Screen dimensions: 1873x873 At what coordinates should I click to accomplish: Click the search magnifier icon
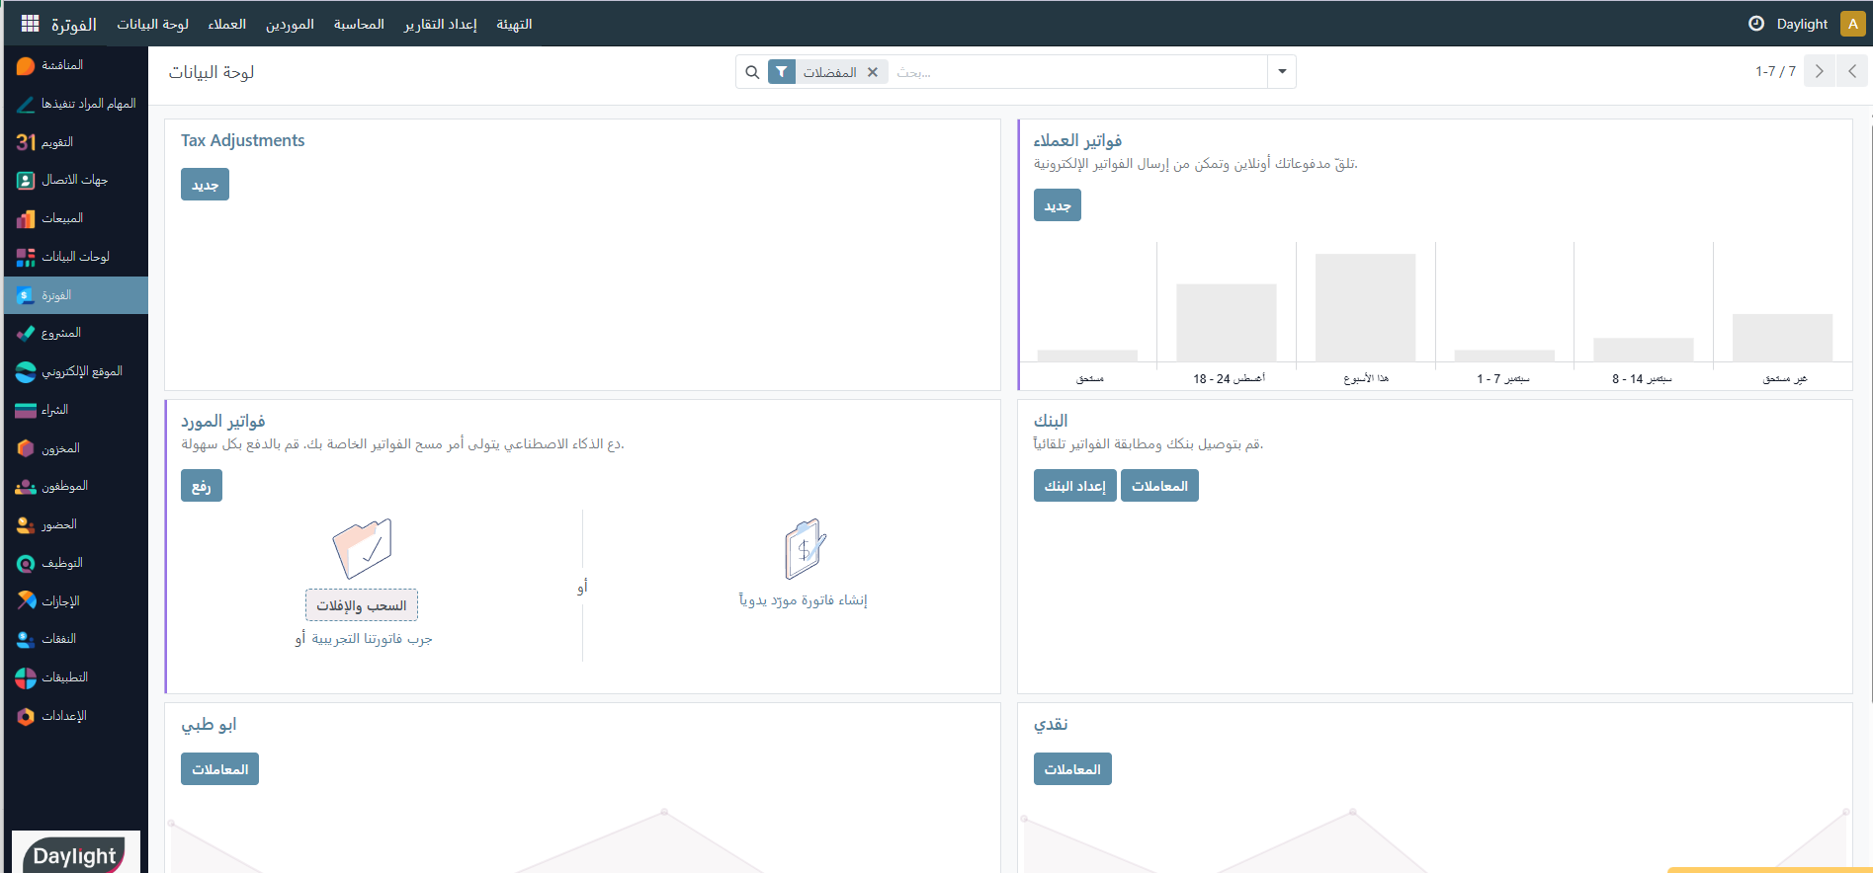pos(752,72)
